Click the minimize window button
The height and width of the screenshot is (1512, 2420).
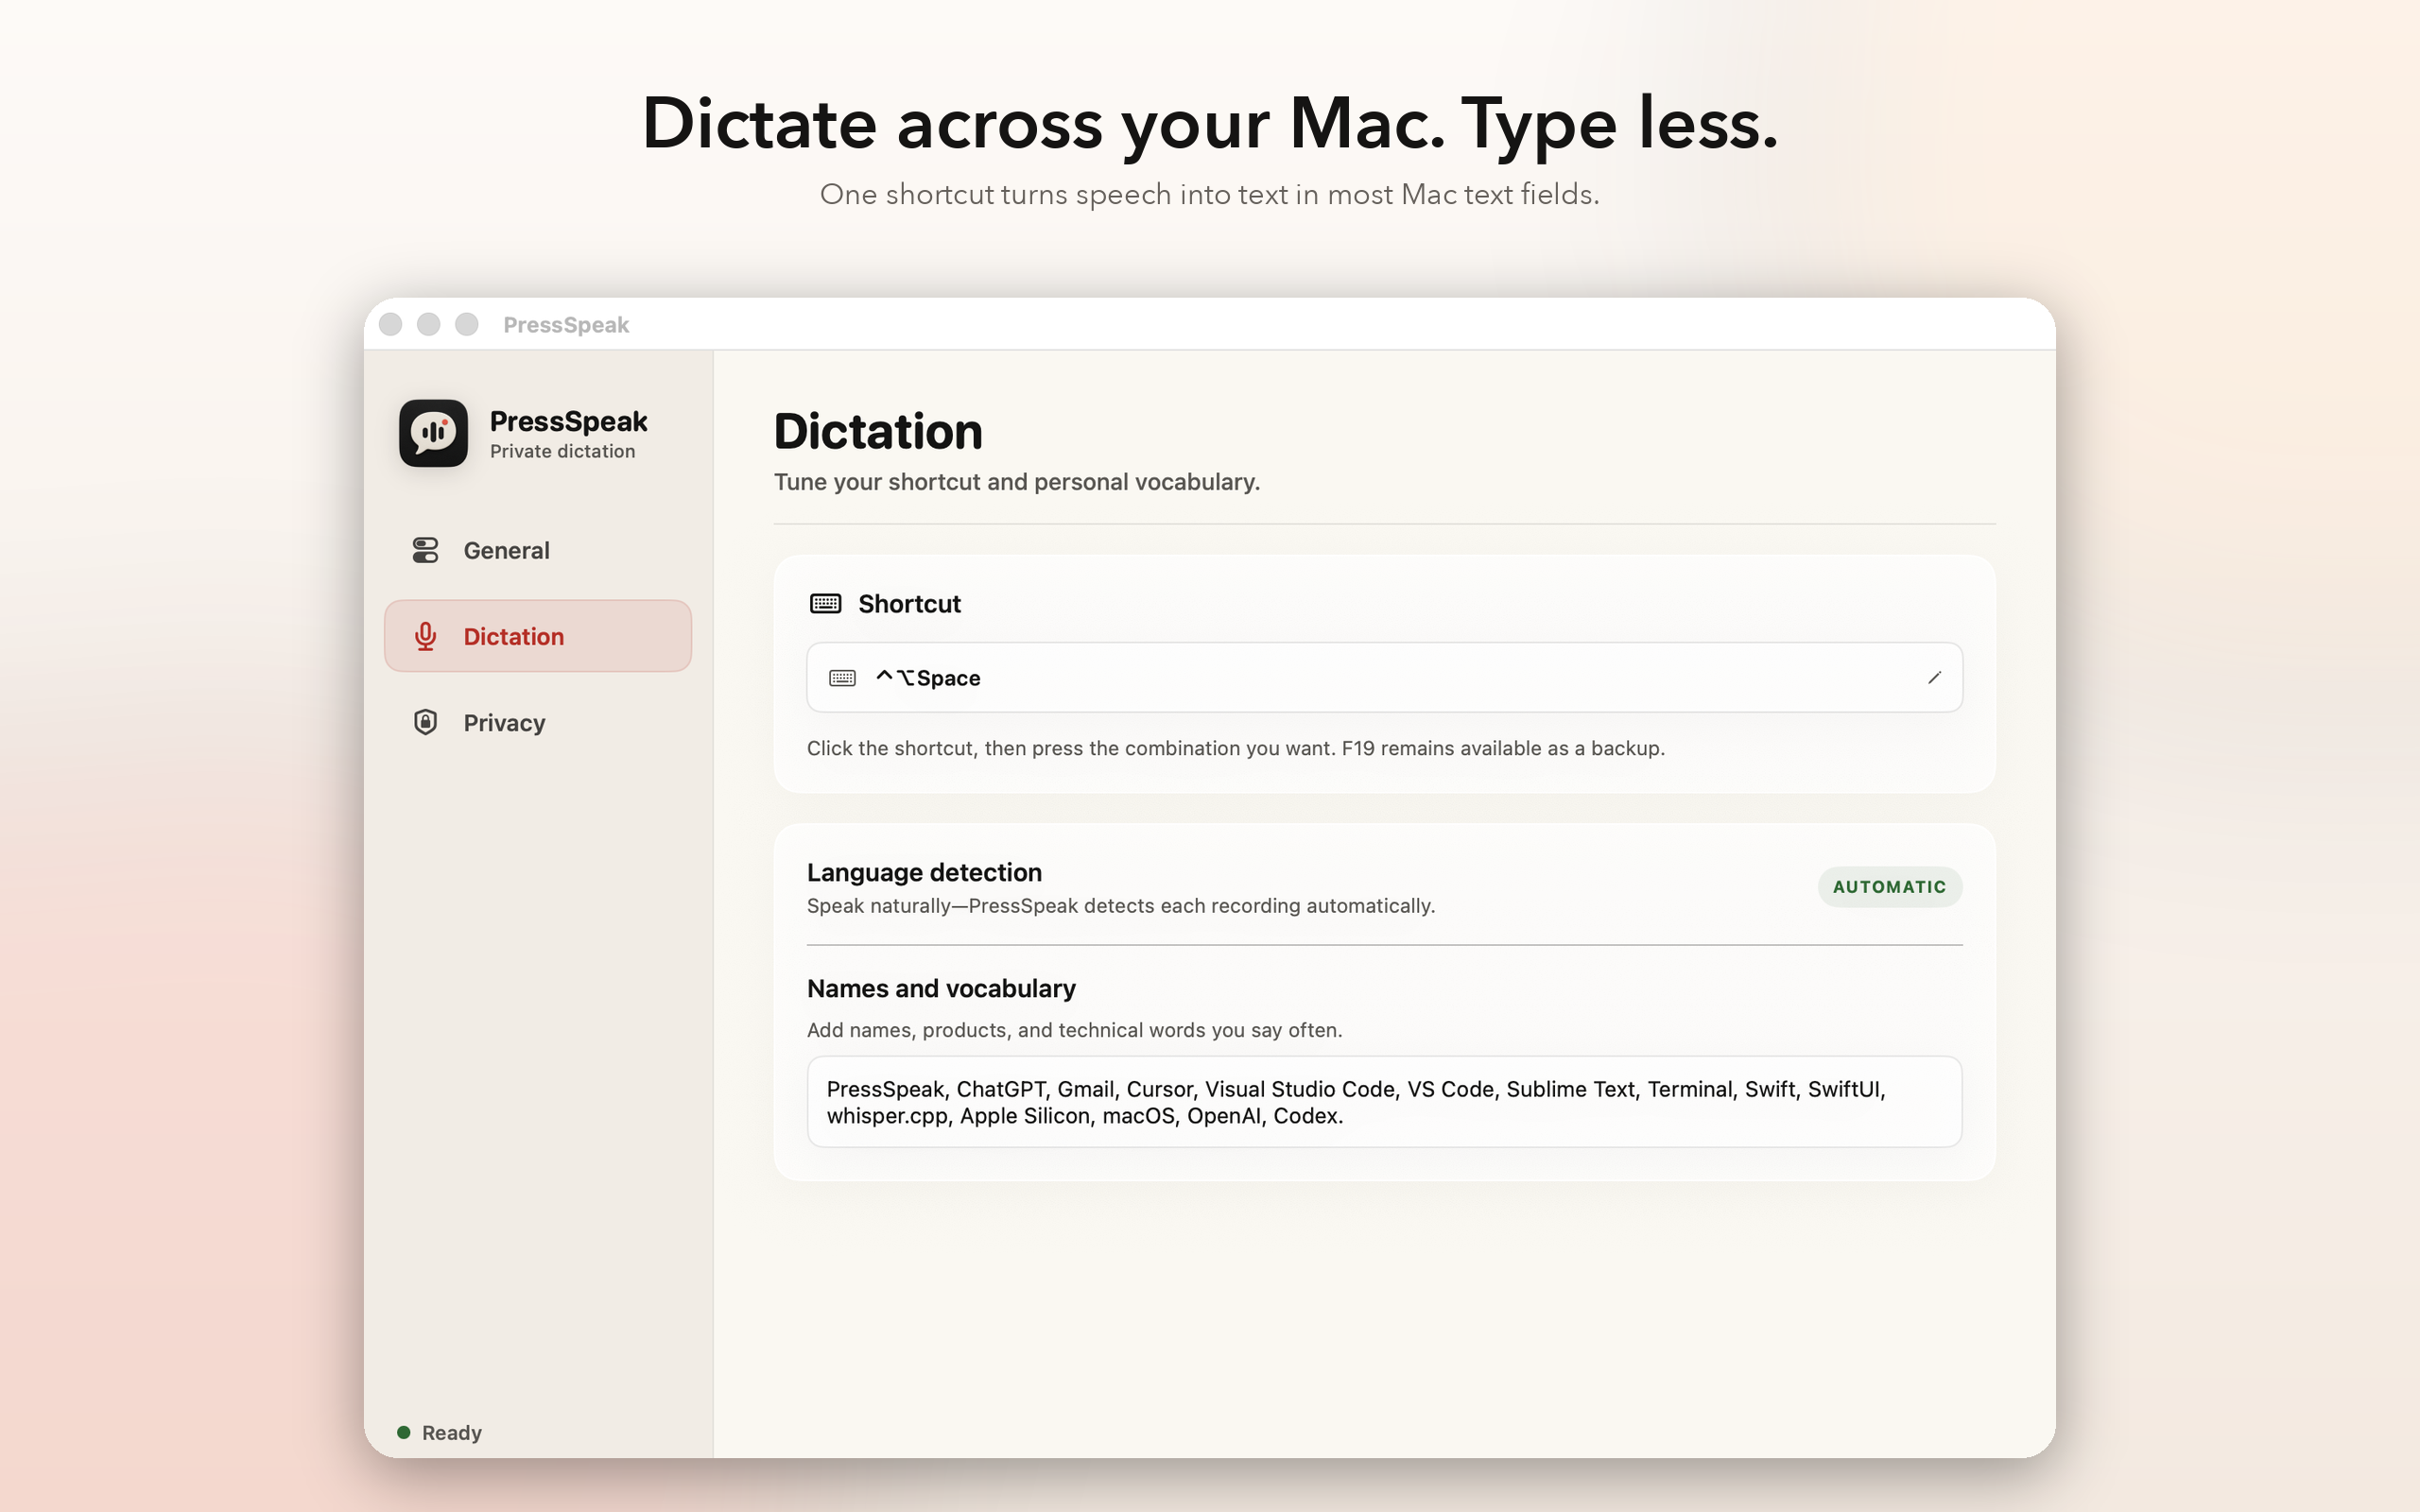[x=429, y=324]
